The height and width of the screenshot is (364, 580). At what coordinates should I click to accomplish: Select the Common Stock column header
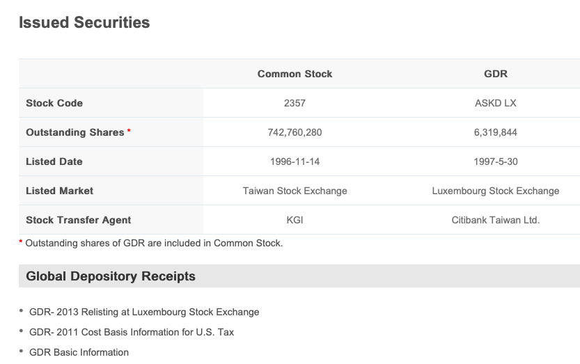coord(295,74)
